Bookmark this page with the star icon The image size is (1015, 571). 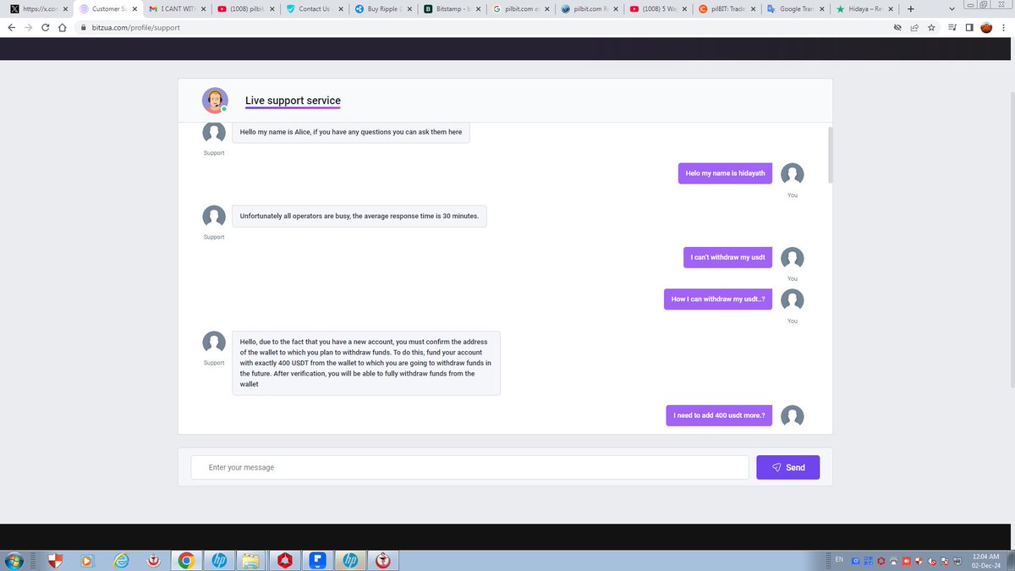931,27
